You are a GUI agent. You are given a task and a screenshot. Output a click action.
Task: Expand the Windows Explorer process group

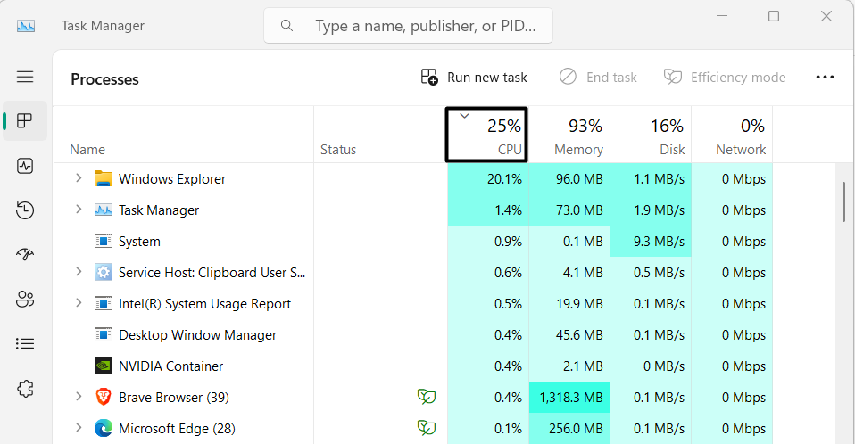[79, 178]
